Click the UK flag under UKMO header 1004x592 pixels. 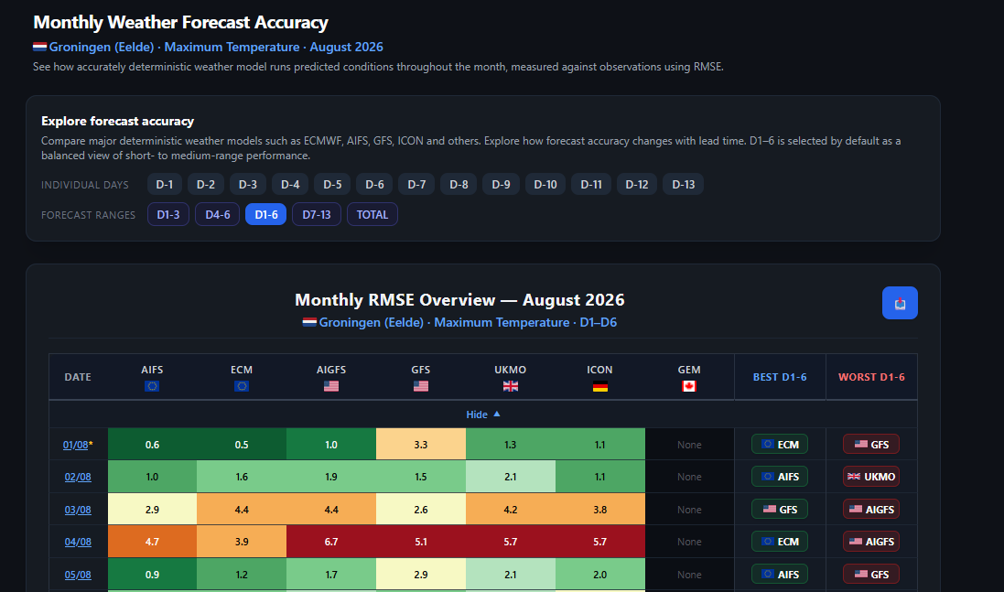coord(511,386)
